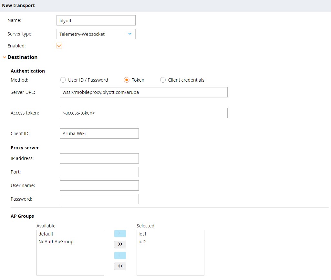Remove all selected groups with double left arrow
331x280 pixels.
tap(120, 266)
